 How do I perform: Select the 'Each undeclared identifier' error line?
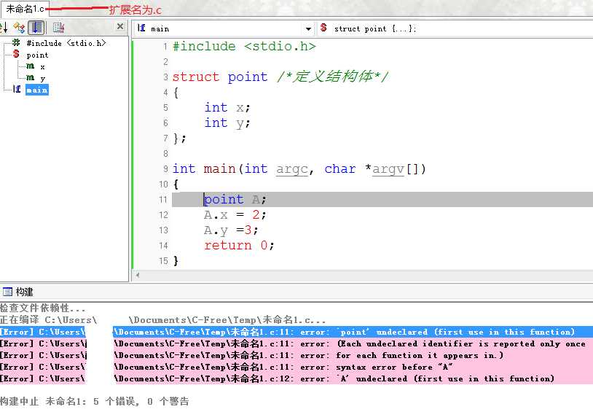coord(296,344)
